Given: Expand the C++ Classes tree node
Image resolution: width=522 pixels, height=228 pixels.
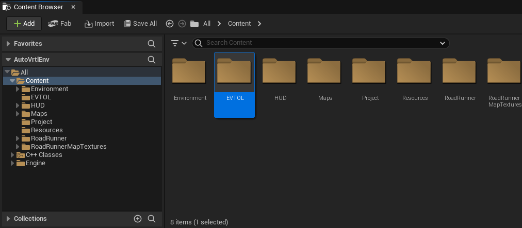Looking at the screenshot, I should point(12,155).
